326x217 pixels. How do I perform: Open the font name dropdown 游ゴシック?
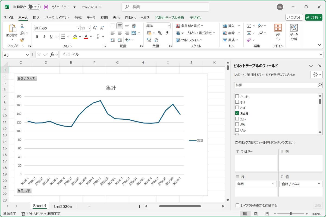(78, 28)
